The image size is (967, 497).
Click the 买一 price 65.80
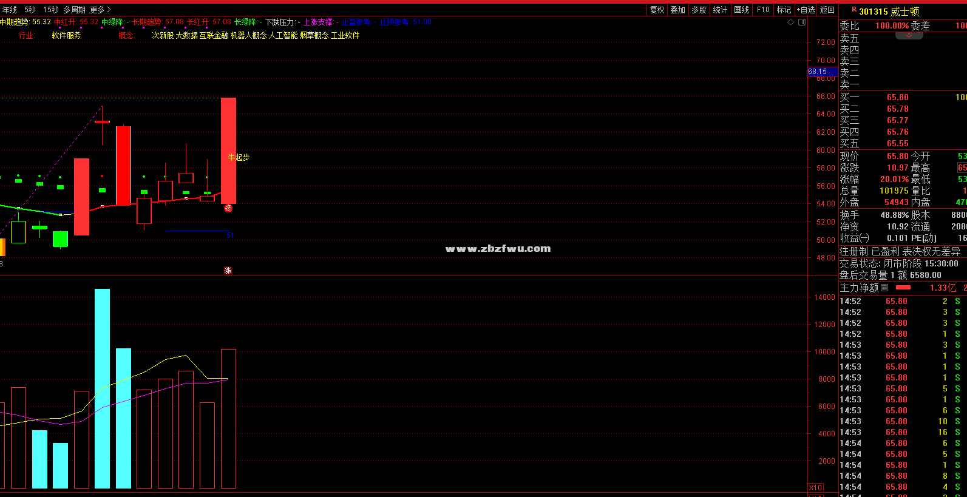[x=897, y=98]
